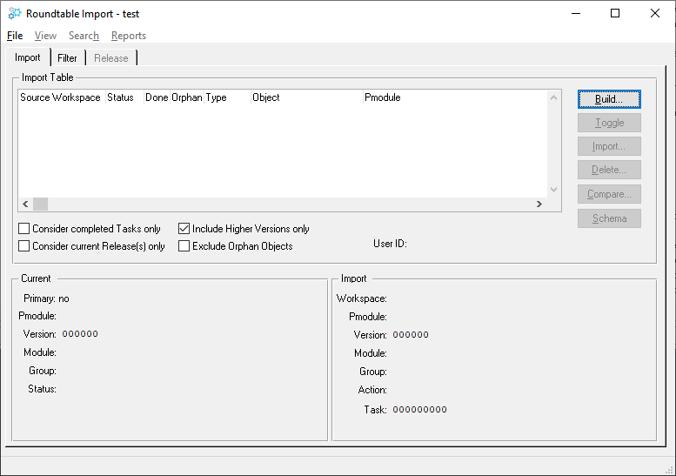The width and height of the screenshot is (676, 476).
Task: Click the Roundtable app icon in title bar
Action: (x=14, y=13)
